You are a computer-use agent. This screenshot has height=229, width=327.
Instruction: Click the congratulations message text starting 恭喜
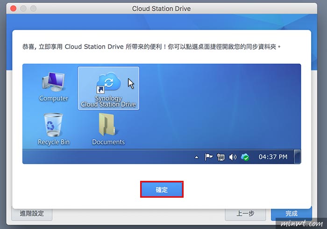pos(152,47)
